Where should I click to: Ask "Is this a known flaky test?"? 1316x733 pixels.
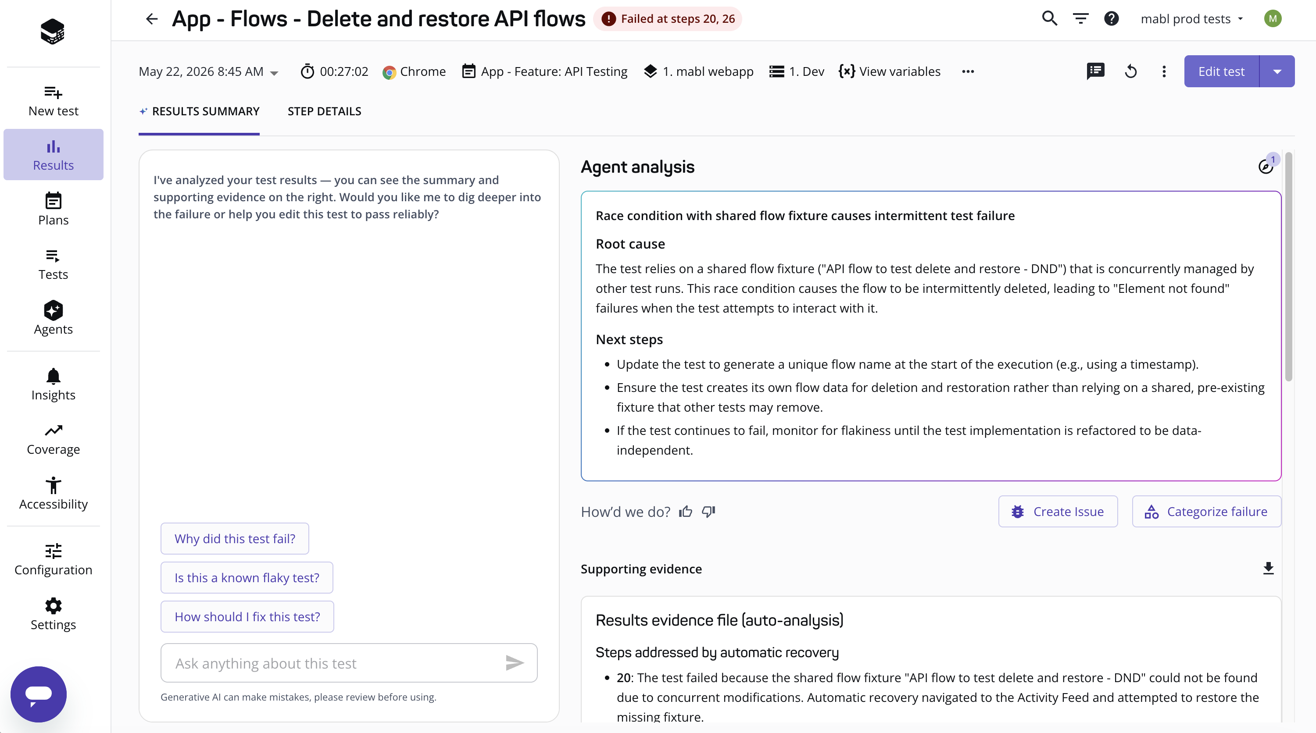[247, 577]
